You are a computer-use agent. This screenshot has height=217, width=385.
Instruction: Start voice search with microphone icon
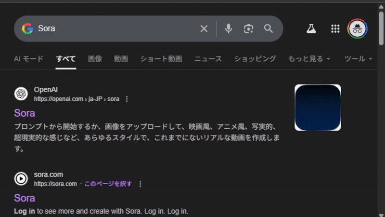coord(228,29)
